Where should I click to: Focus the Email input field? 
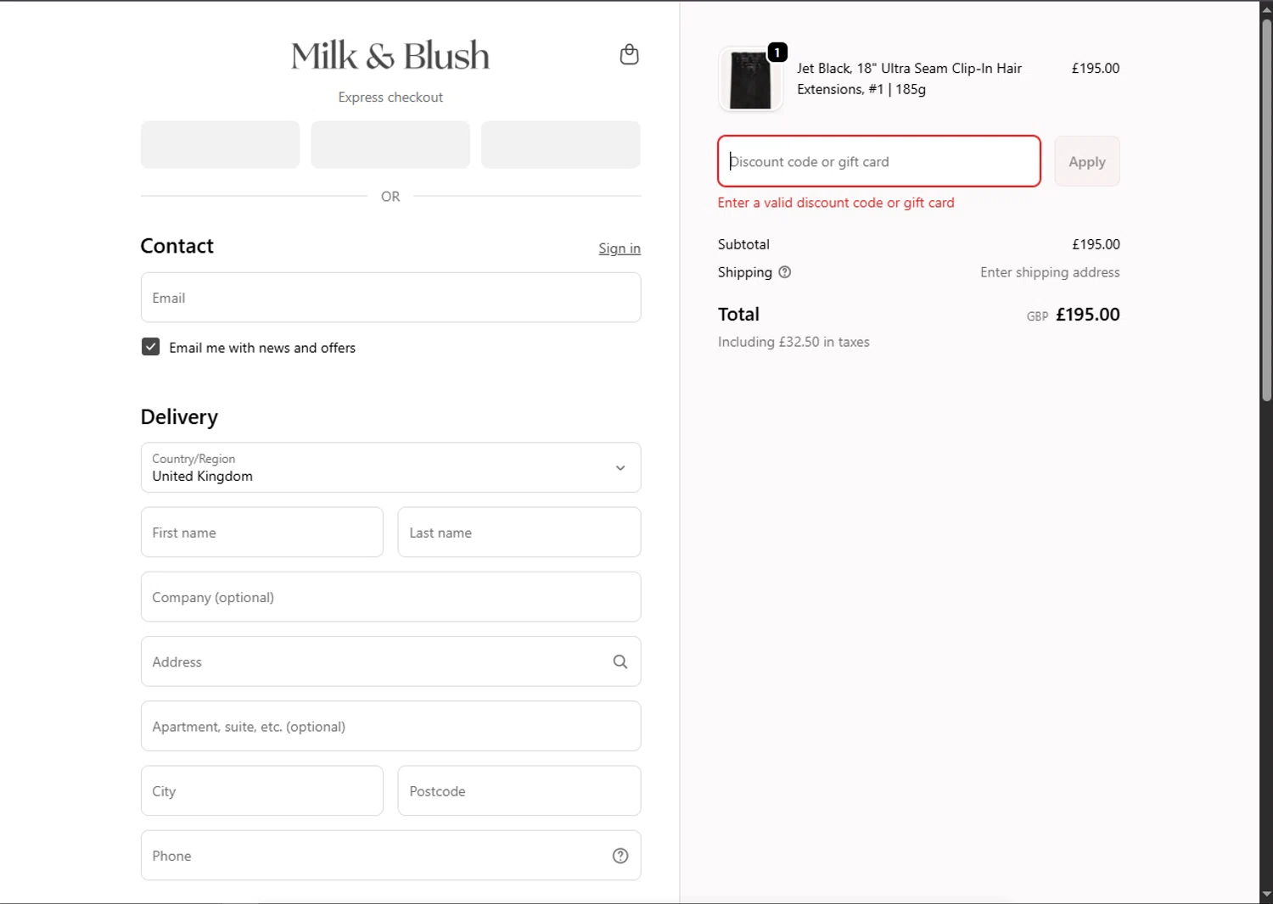click(390, 298)
